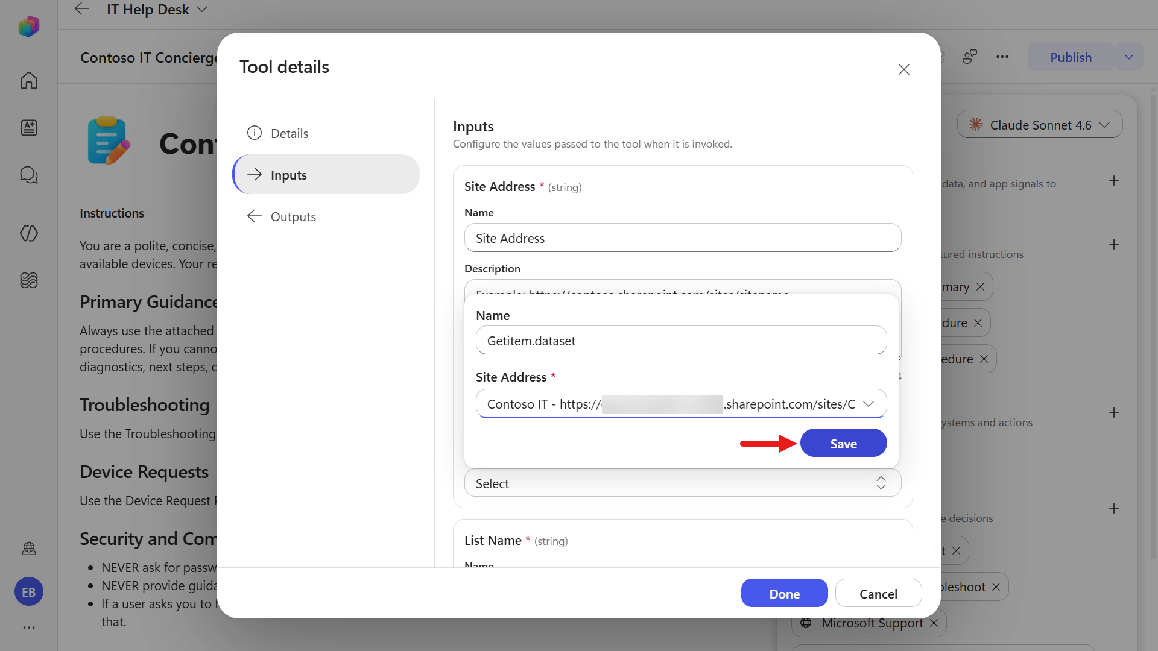Remove the chip ending in 'edure'
This screenshot has height=651, width=1158.
984,359
